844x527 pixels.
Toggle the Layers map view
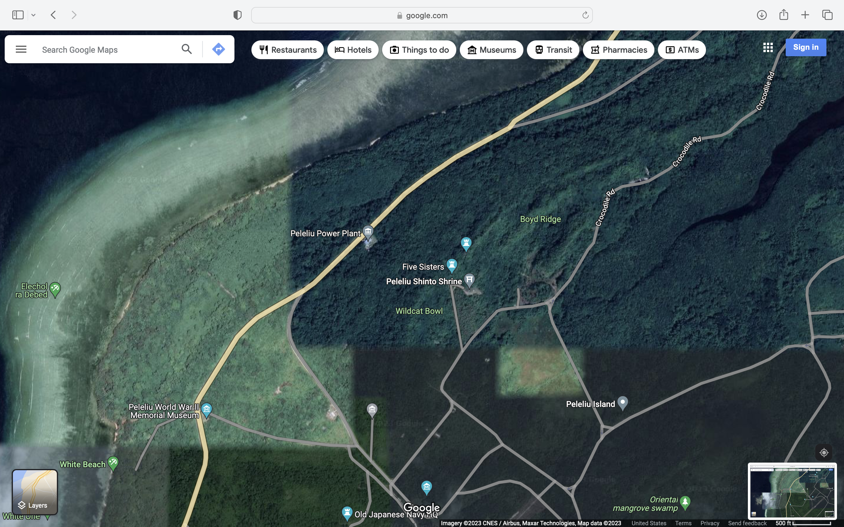pyautogui.click(x=35, y=492)
